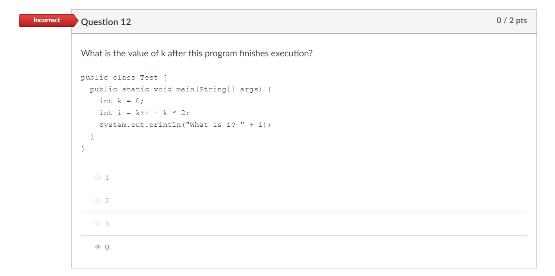Choose the radio button for answer 2
Screen dimensions: 555x276
click(x=98, y=201)
